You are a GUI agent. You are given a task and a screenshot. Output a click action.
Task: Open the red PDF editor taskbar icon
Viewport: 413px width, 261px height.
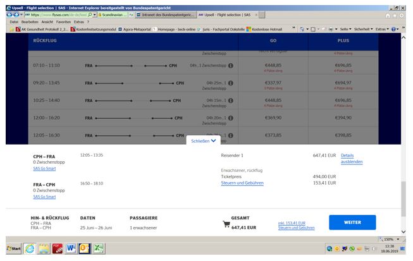58,248
